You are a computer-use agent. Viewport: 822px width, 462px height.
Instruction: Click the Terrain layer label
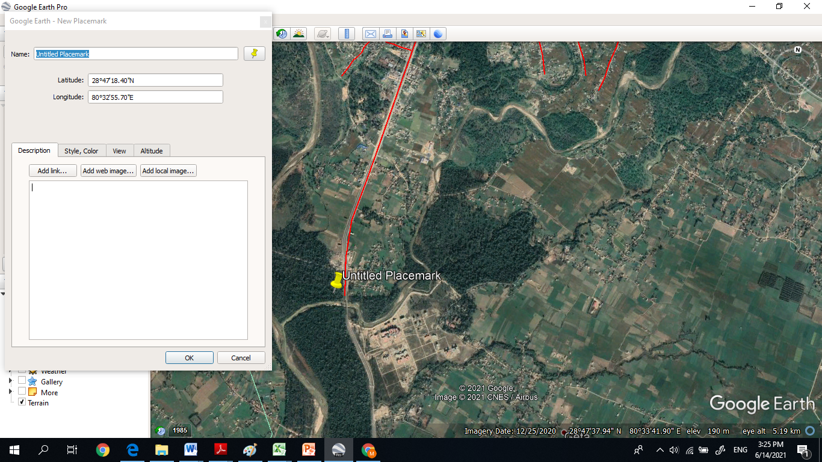pyautogui.click(x=38, y=403)
